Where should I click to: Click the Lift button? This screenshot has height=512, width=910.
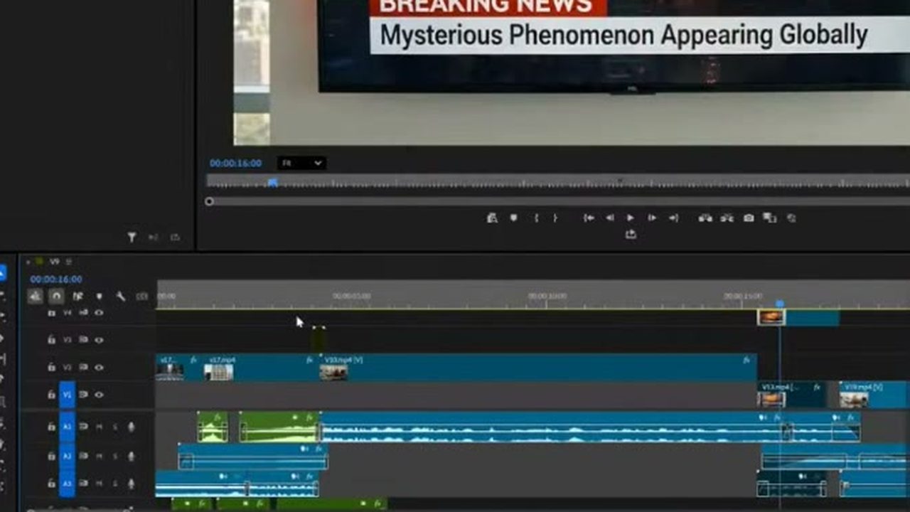click(705, 218)
